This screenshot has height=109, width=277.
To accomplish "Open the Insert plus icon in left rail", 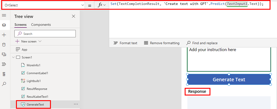I will 4,35.
